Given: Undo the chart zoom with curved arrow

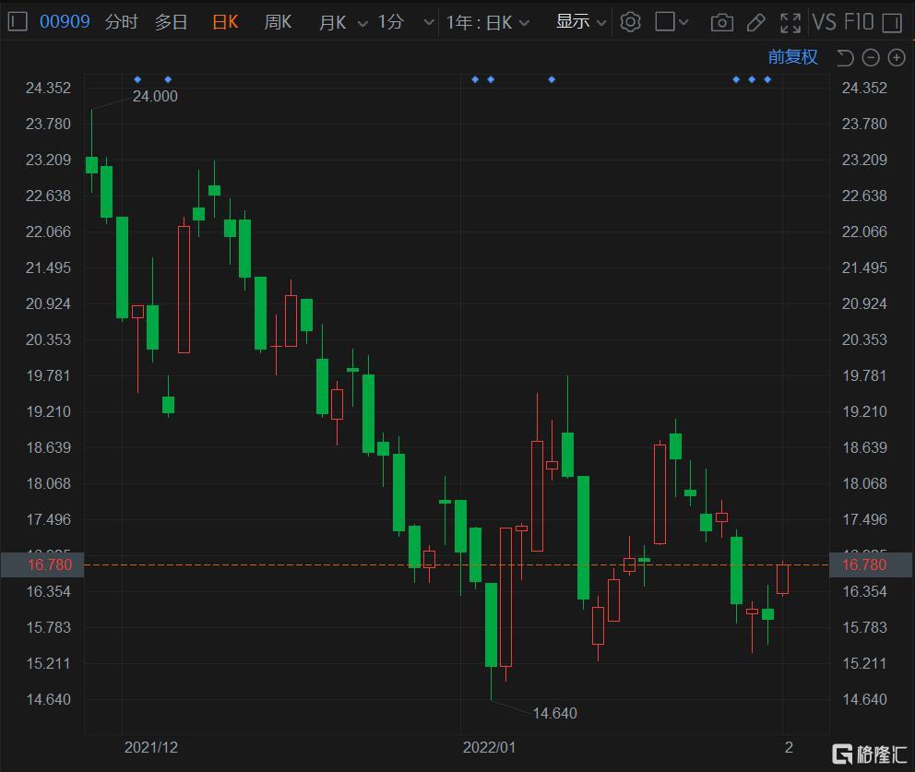Looking at the screenshot, I should click(844, 57).
